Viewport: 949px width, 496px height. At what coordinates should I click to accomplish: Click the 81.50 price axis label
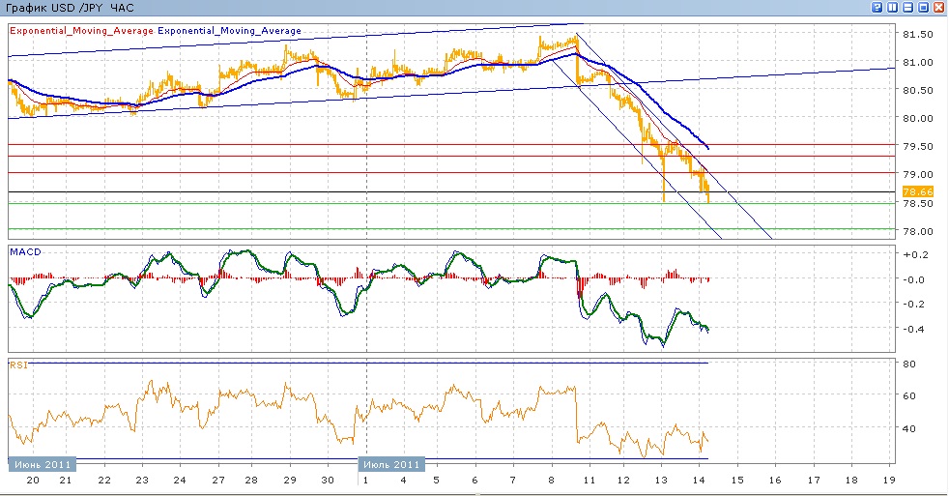pyautogui.click(x=917, y=35)
